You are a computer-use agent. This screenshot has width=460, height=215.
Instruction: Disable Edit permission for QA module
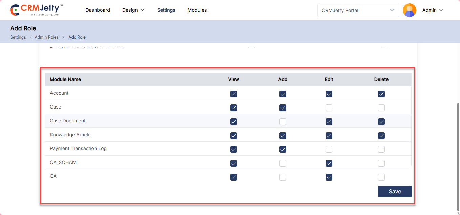pos(329,177)
